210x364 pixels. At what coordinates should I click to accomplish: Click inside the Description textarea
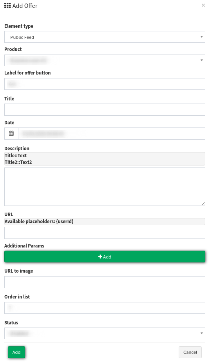tap(105, 187)
